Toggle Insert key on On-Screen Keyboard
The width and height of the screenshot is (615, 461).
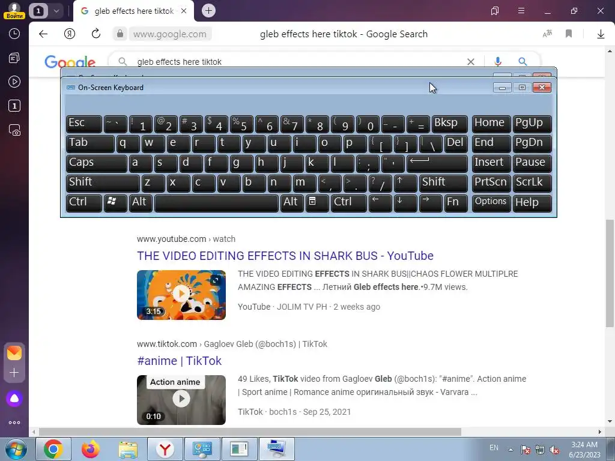(x=491, y=163)
